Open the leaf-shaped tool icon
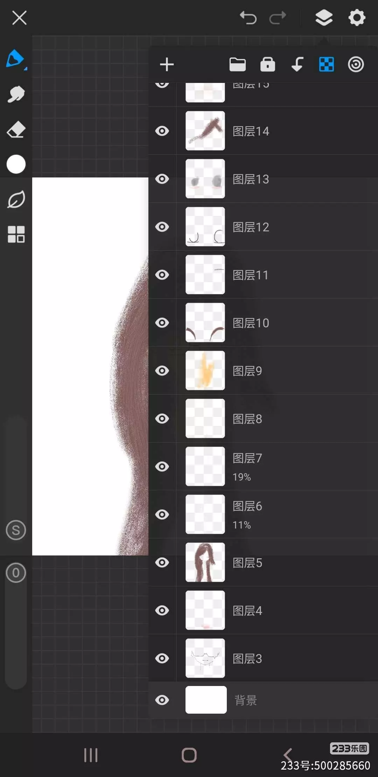 pyautogui.click(x=16, y=199)
